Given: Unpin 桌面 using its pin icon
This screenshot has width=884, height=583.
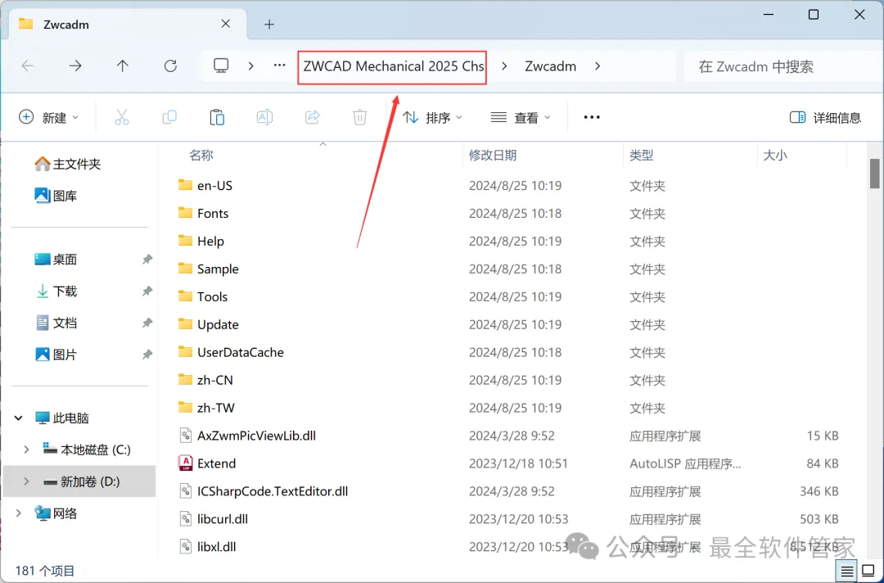Looking at the screenshot, I should click(147, 260).
